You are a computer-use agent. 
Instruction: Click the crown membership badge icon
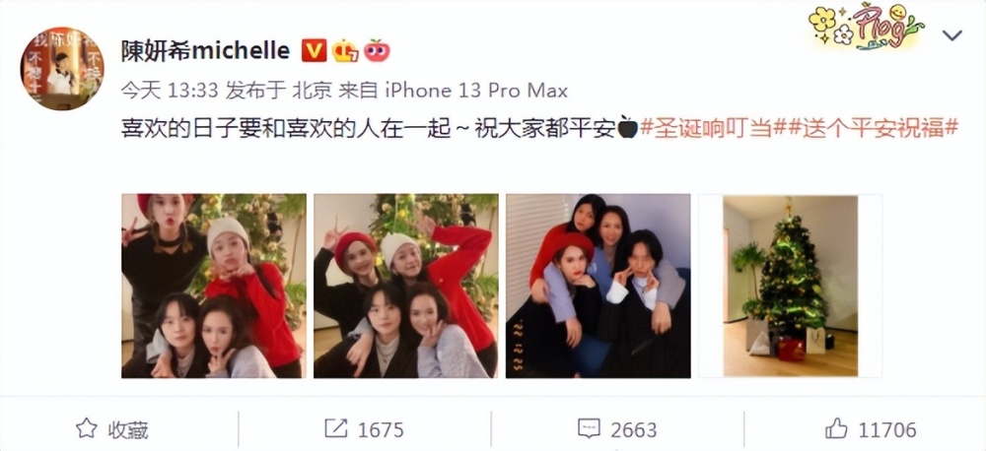pos(345,50)
